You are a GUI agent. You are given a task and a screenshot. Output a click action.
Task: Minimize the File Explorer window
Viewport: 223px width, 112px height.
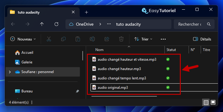pyautogui.click(x=183, y=10)
